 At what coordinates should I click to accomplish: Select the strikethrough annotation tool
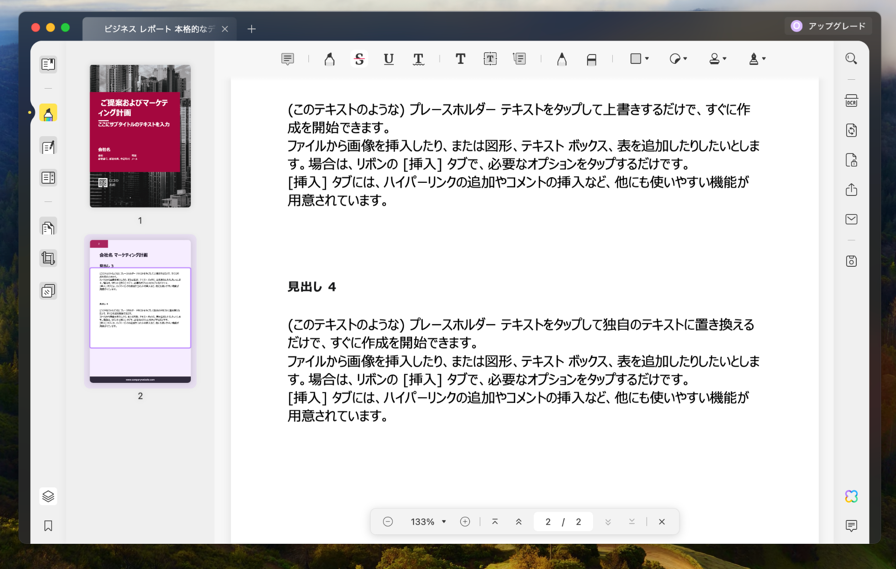coord(359,59)
